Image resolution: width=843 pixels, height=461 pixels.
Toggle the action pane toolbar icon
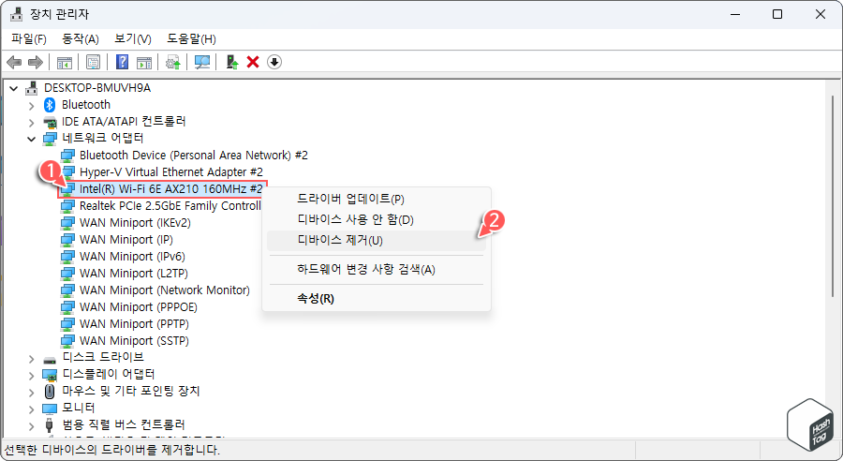click(144, 63)
